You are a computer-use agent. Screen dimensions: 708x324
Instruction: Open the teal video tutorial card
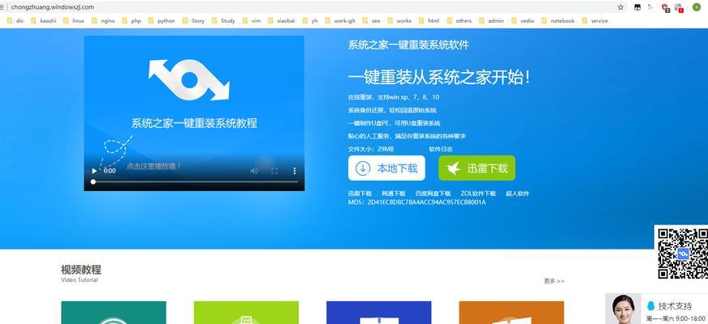pos(114,313)
